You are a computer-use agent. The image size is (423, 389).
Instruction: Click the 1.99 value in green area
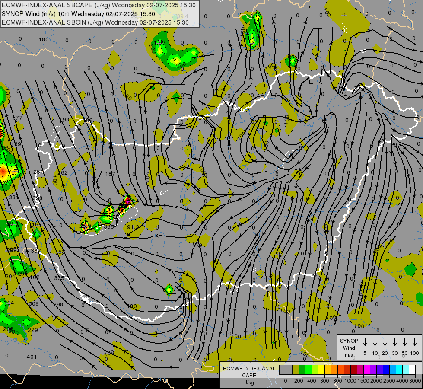(159, 42)
